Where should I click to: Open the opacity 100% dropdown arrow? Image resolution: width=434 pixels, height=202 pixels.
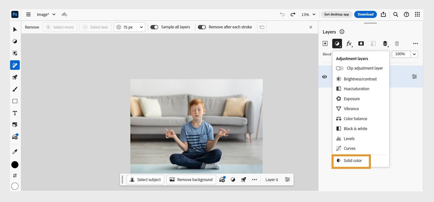point(414,54)
